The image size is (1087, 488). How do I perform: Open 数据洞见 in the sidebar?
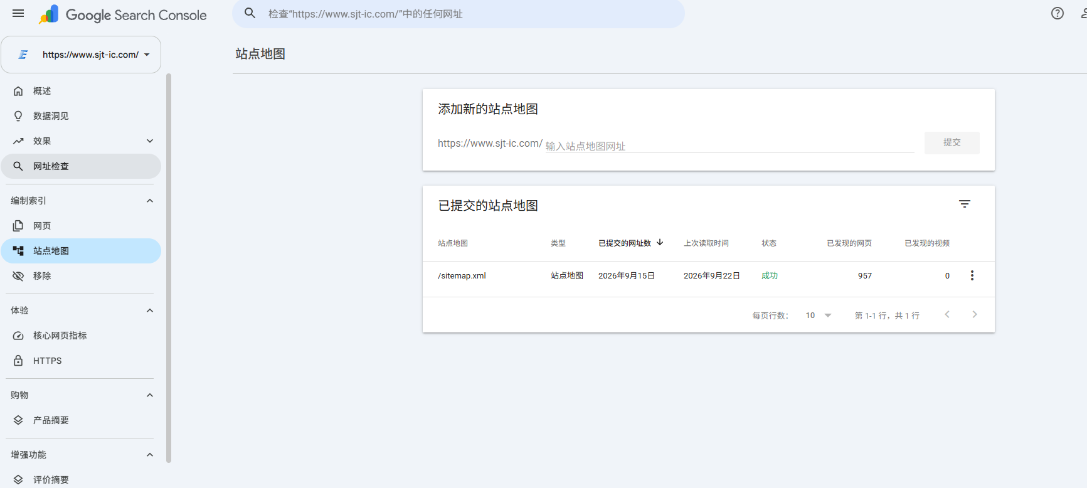pyautogui.click(x=81, y=116)
